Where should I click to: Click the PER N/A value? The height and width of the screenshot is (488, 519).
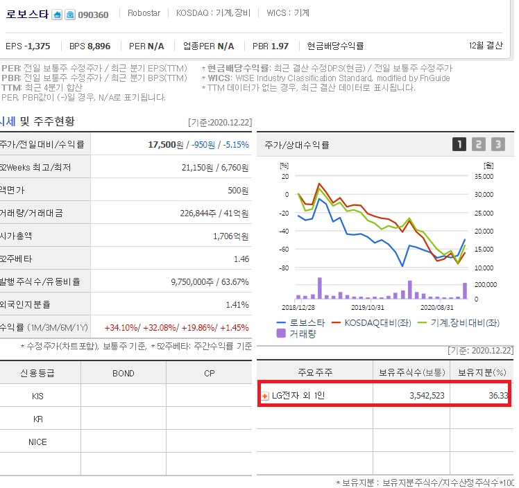click(146, 46)
